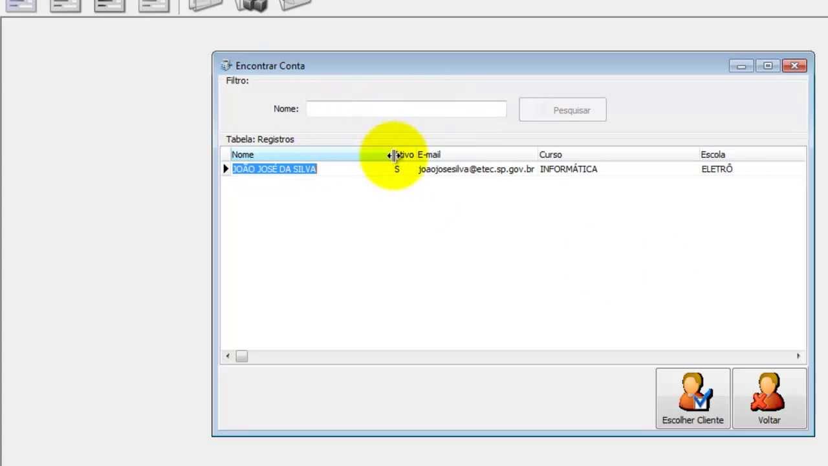Click the Curso column header
The width and height of the screenshot is (828, 466).
(x=618, y=155)
